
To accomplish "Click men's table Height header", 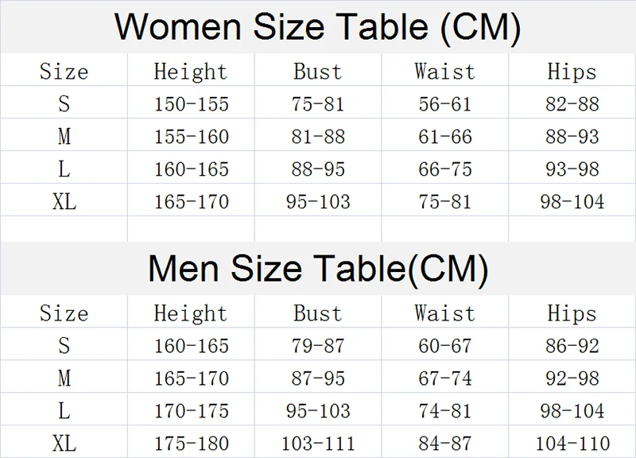I will tap(191, 314).
